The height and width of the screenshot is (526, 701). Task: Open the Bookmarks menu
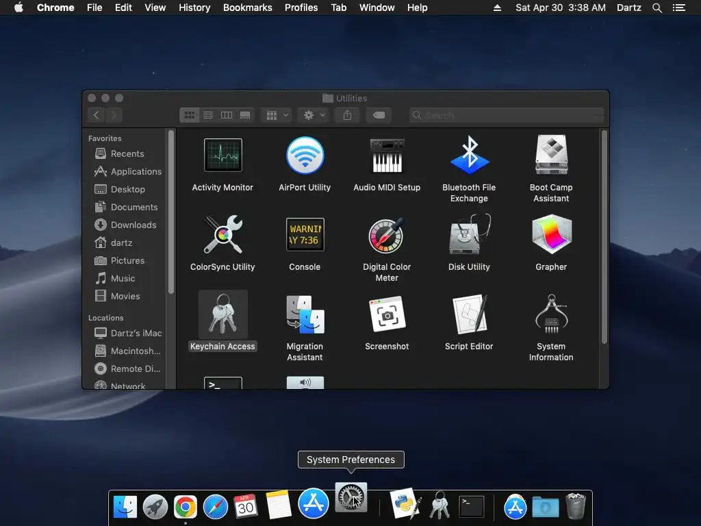(248, 8)
